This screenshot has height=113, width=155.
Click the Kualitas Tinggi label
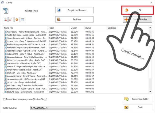pyautogui.click(x=32, y=11)
